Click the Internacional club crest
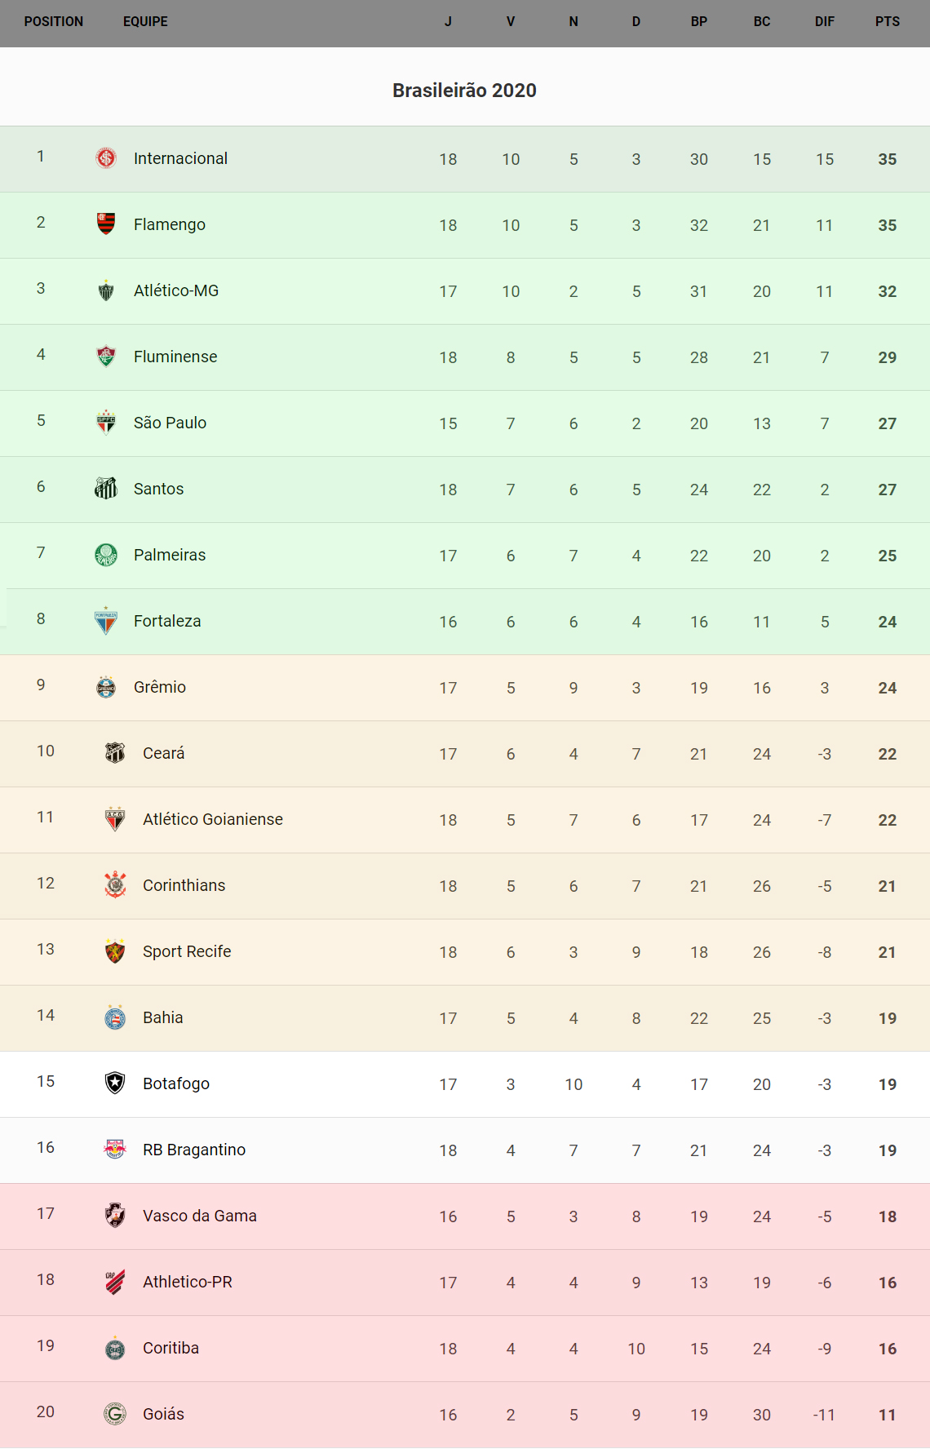This screenshot has width=930, height=1449. click(106, 158)
